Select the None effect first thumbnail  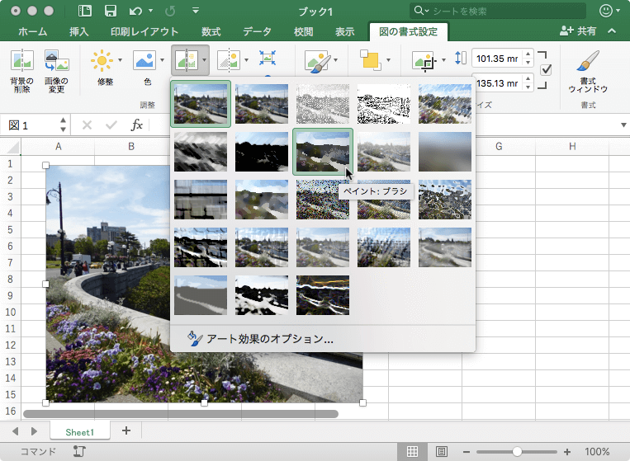pyautogui.click(x=201, y=104)
